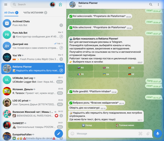Click the 666 unread badge on DANKEST

click(60, 127)
